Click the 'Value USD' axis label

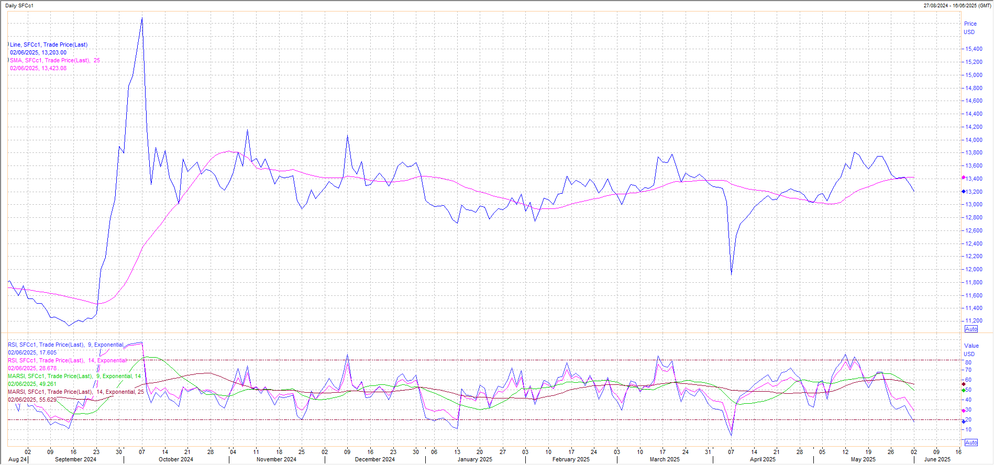971,350
